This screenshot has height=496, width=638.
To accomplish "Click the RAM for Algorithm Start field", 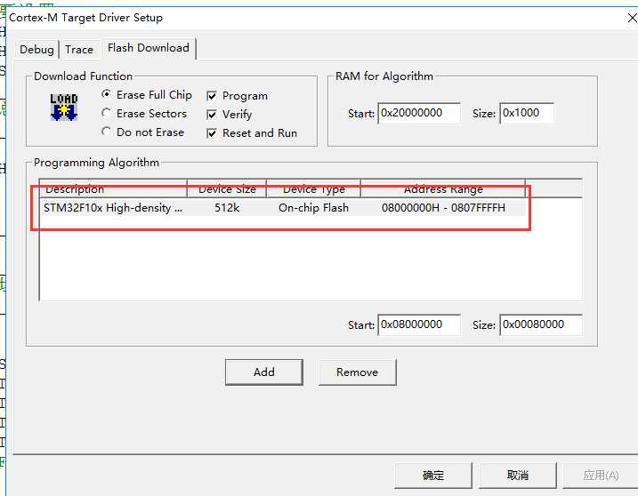I will (419, 113).
